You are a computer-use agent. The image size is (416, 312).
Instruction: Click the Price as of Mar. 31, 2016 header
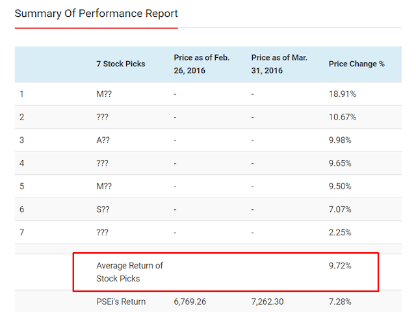coord(279,64)
